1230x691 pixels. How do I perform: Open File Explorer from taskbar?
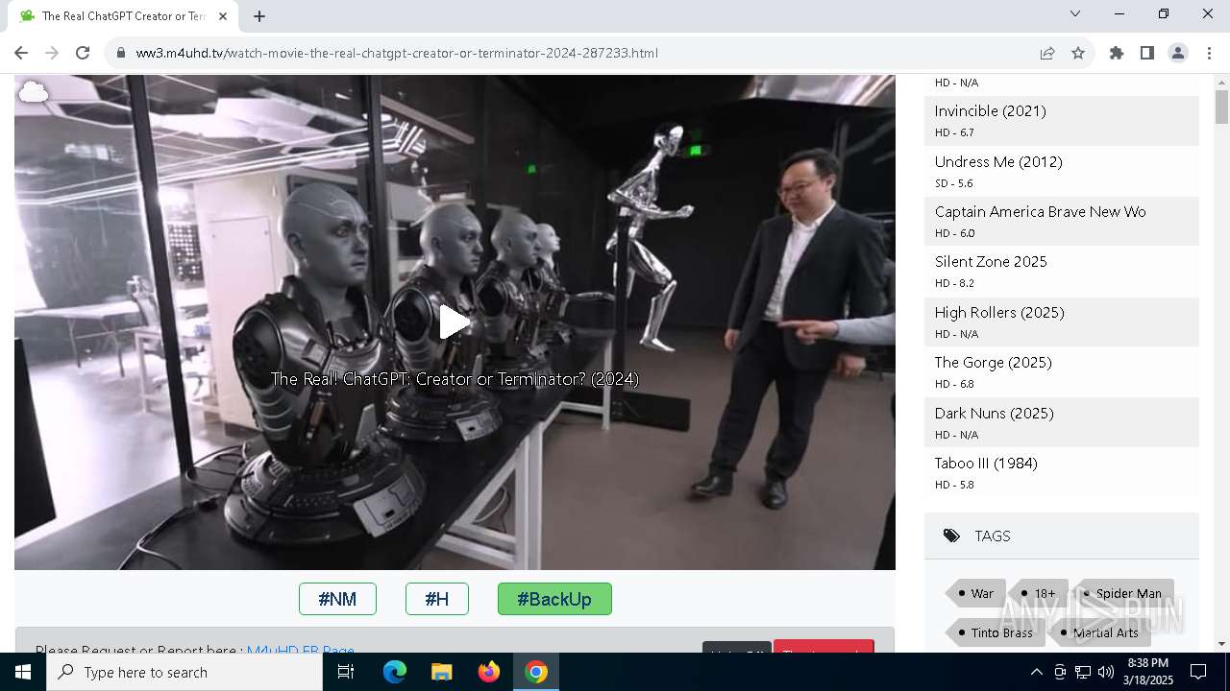(441, 672)
